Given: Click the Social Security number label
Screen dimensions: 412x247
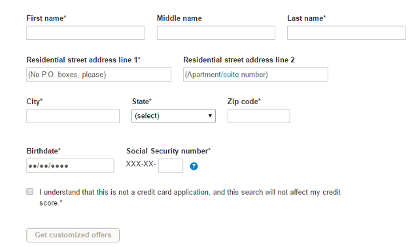Looking at the screenshot, I should coord(169,151).
